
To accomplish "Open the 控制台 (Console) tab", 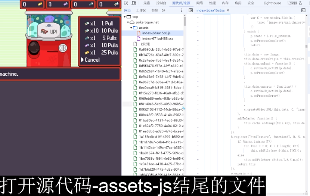I will [161, 3].
